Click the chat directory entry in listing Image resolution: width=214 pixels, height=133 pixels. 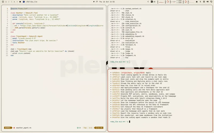tap(127, 11)
